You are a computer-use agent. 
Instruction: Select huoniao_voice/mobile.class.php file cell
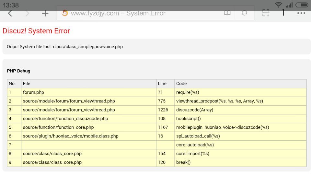click(89, 136)
